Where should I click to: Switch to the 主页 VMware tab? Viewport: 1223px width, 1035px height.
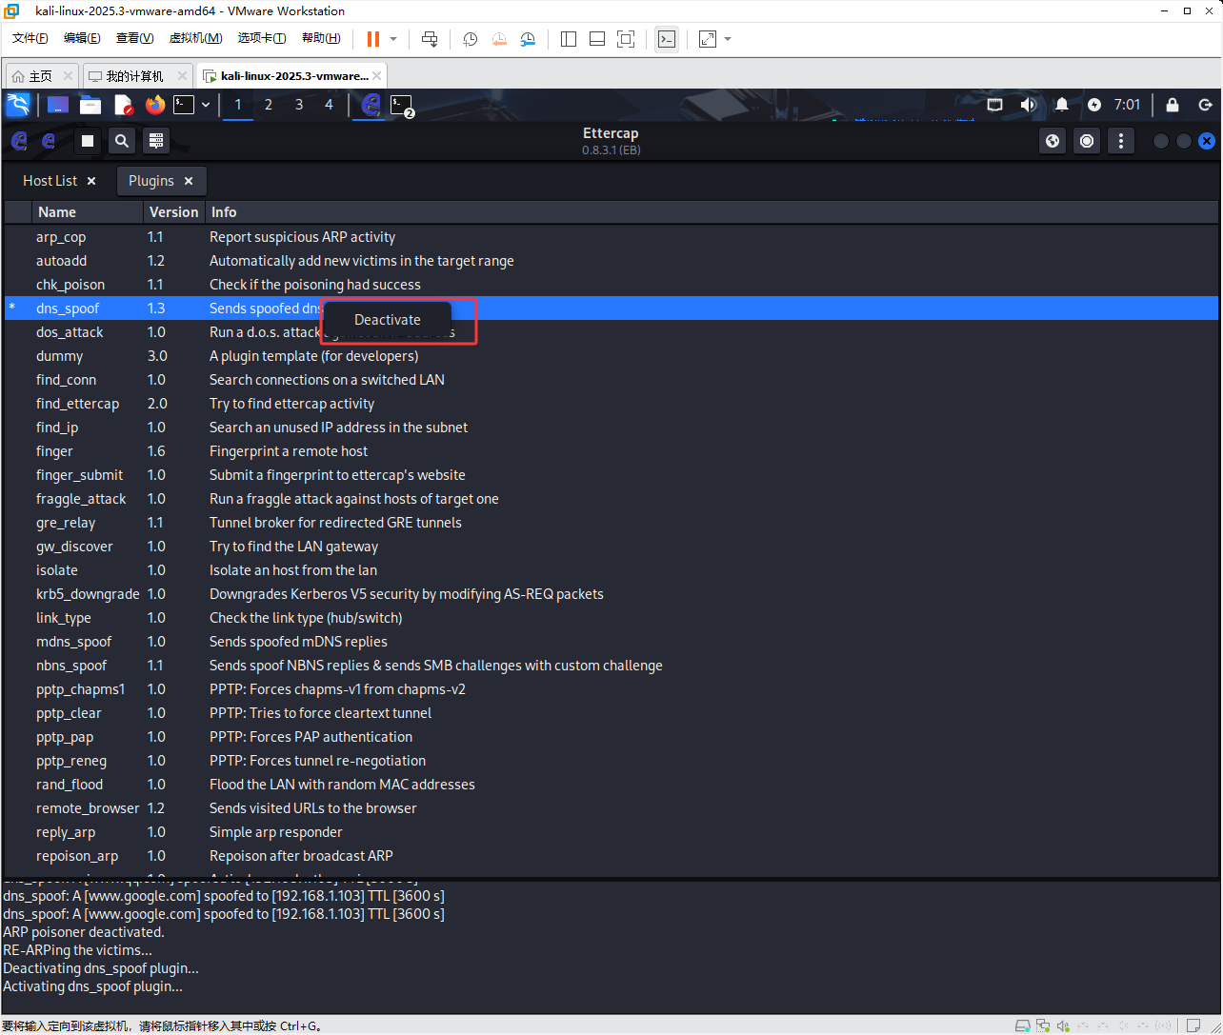click(41, 76)
